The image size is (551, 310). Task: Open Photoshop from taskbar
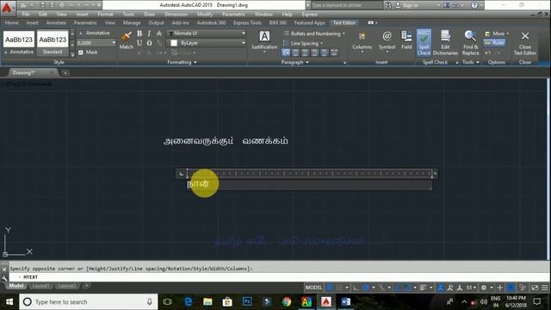[x=247, y=301]
